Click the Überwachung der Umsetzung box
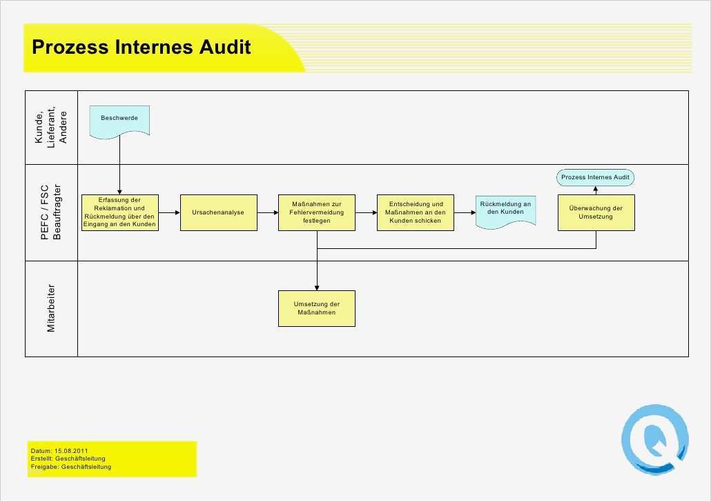The width and height of the screenshot is (711, 502). coord(596,212)
